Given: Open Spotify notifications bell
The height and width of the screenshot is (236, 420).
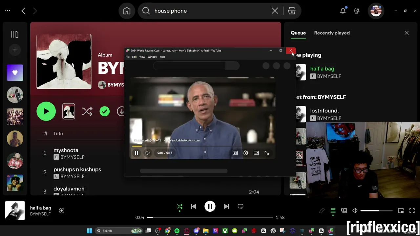Looking at the screenshot, I should [343, 11].
